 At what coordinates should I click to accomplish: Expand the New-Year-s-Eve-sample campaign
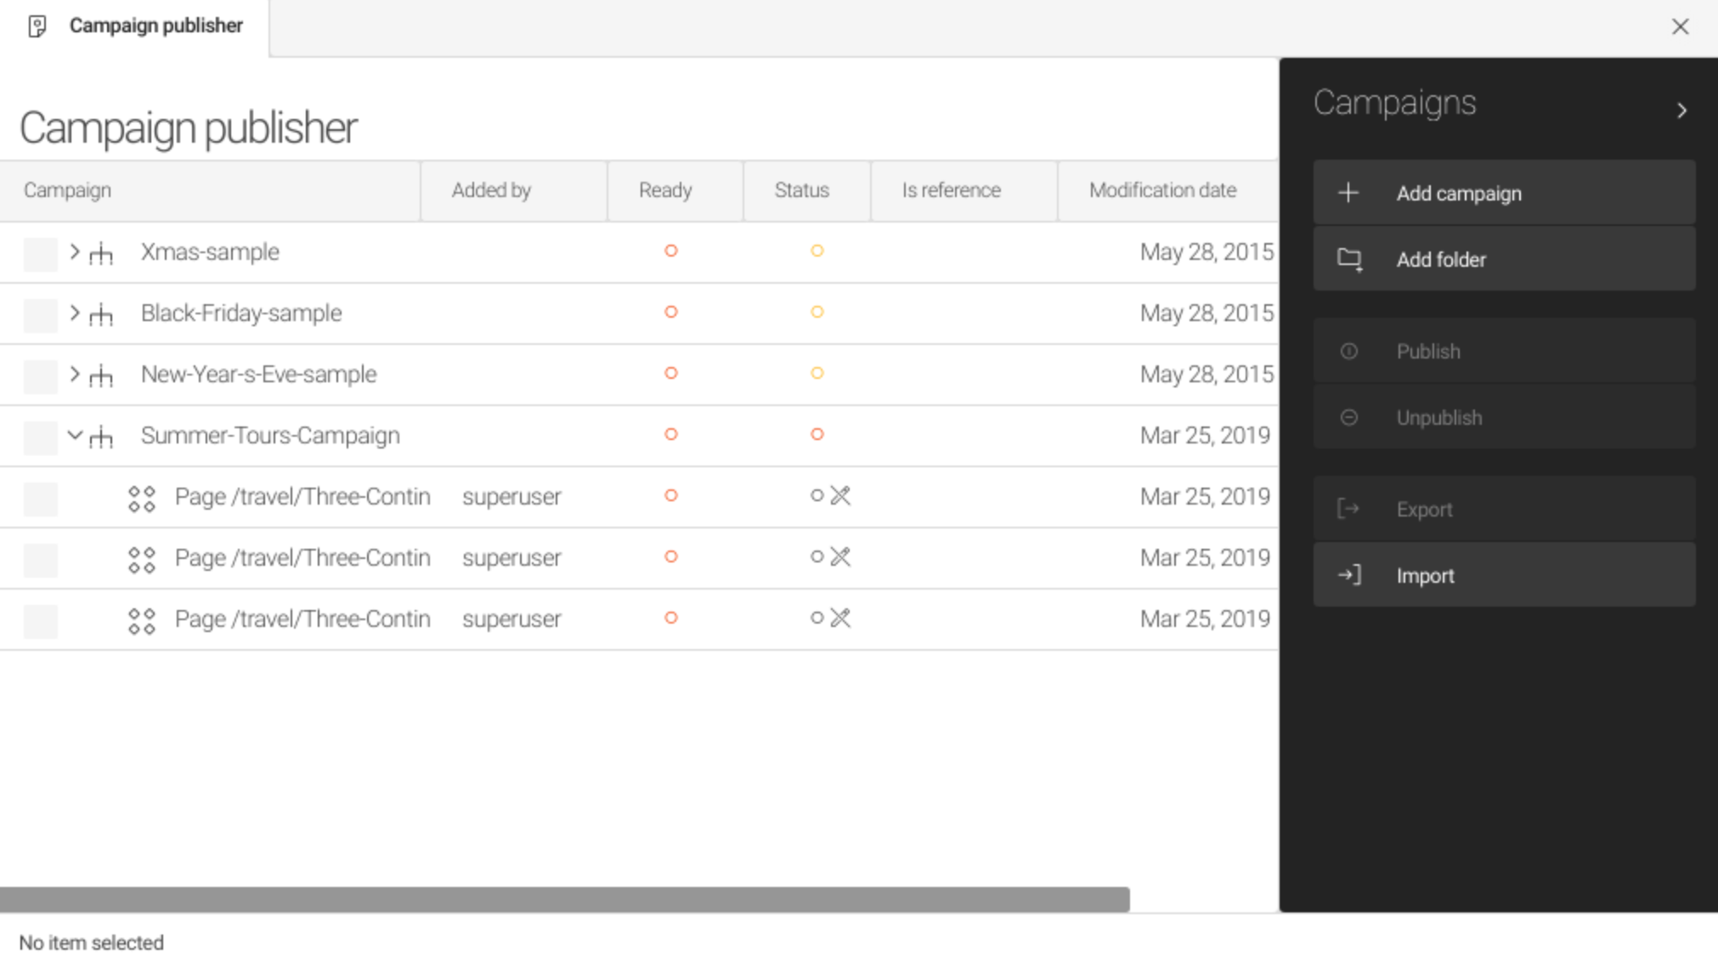point(75,374)
